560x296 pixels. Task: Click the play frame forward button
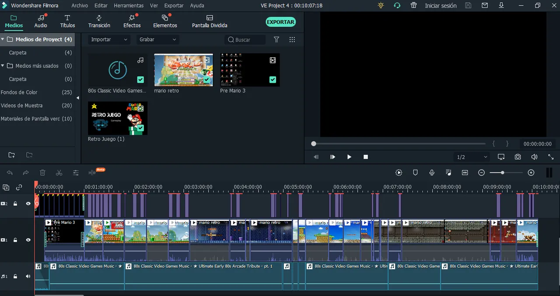point(332,157)
